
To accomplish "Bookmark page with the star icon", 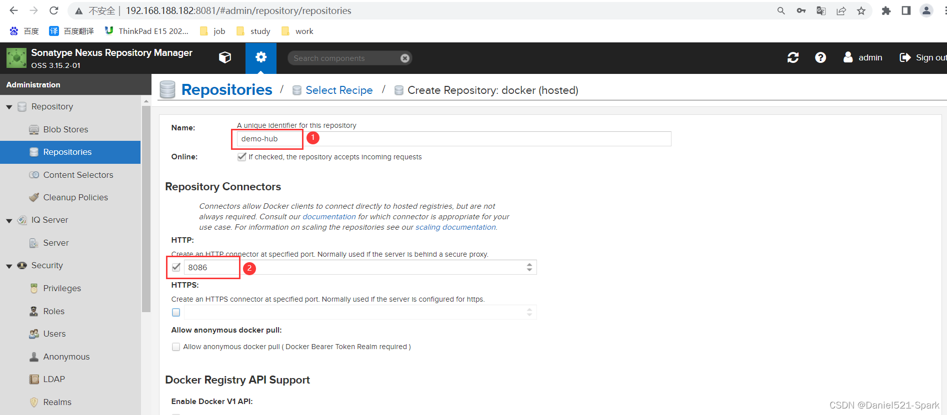I will point(861,11).
